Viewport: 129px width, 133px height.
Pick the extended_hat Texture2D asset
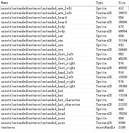pos(64,95)
